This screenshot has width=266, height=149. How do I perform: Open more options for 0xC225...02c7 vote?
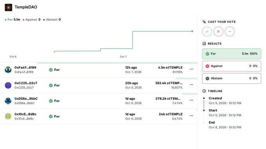(191, 85)
